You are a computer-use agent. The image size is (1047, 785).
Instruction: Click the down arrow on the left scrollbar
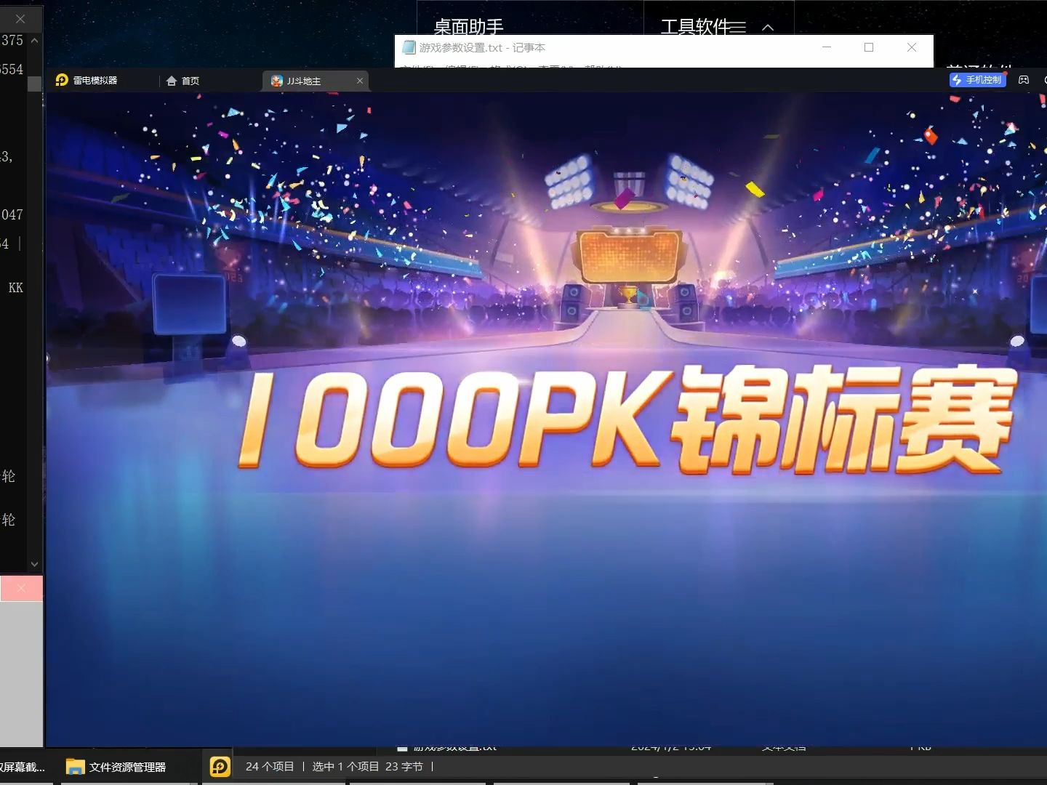pos(34,563)
